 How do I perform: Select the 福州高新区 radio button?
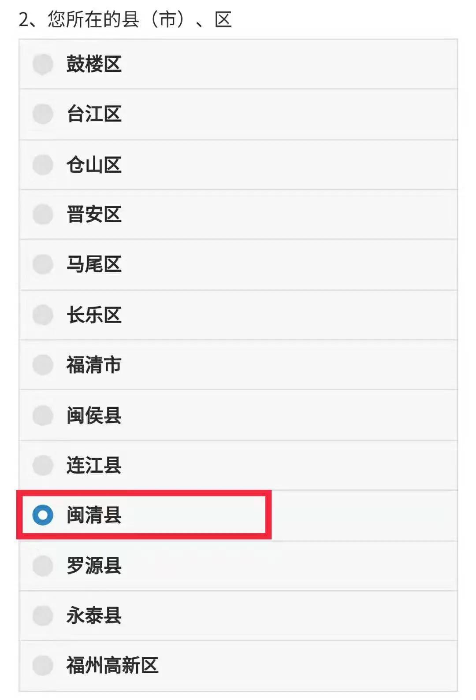pos(42,666)
